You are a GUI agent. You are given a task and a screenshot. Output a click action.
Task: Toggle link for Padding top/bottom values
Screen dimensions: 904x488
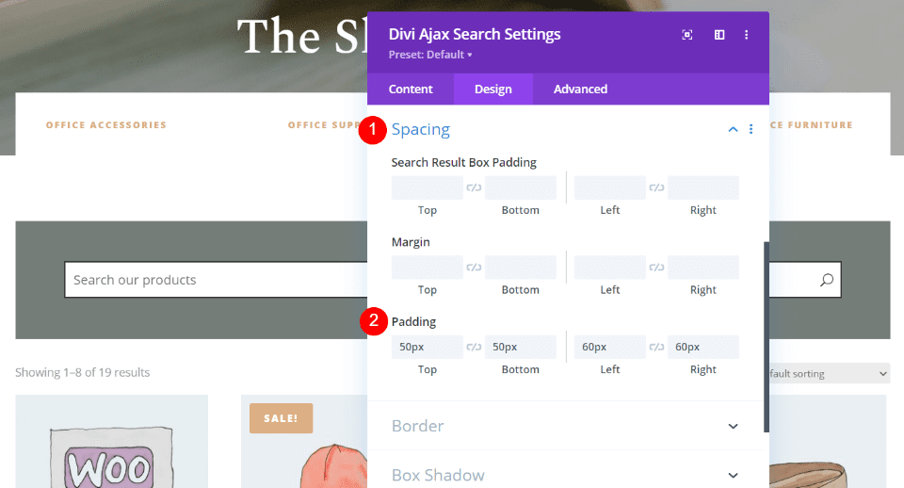click(x=474, y=348)
